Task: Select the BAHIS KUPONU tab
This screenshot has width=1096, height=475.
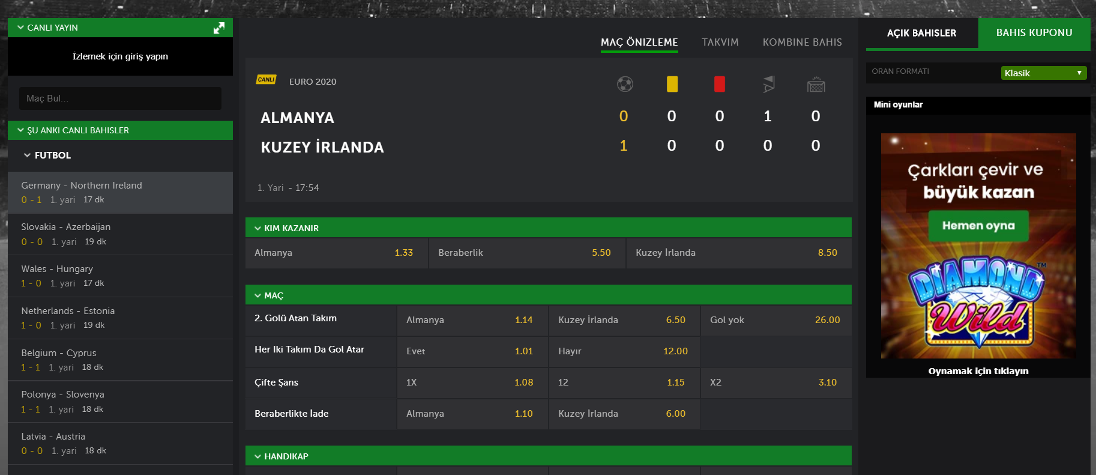Action: [x=1034, y=33]
